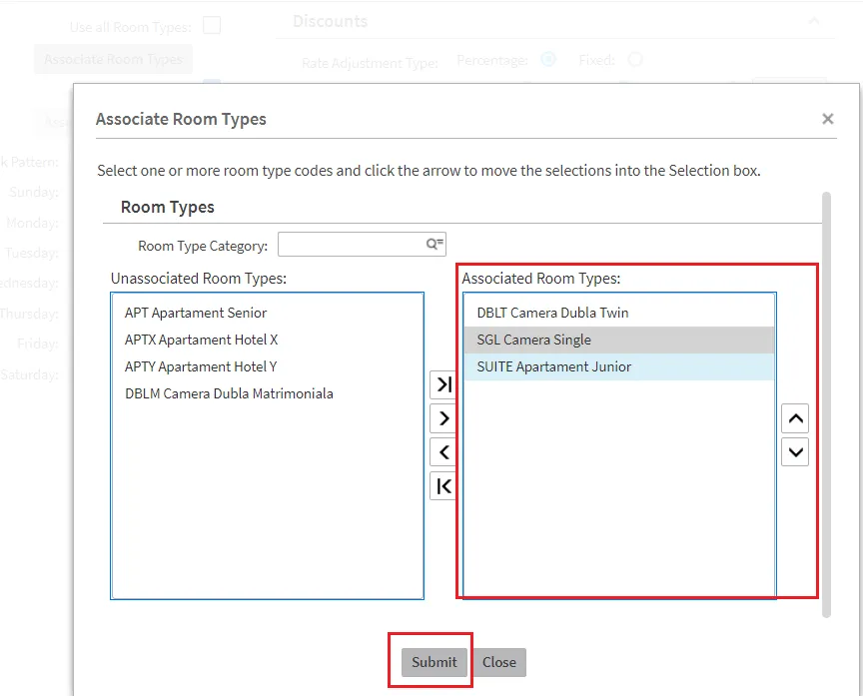Toggle the Use all Room Types checkbox
The image size is (863, 696).
pos(212,25)
